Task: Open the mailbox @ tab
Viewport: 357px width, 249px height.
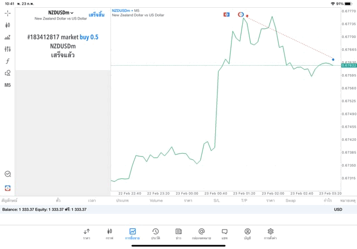Action: coord(201,234)
